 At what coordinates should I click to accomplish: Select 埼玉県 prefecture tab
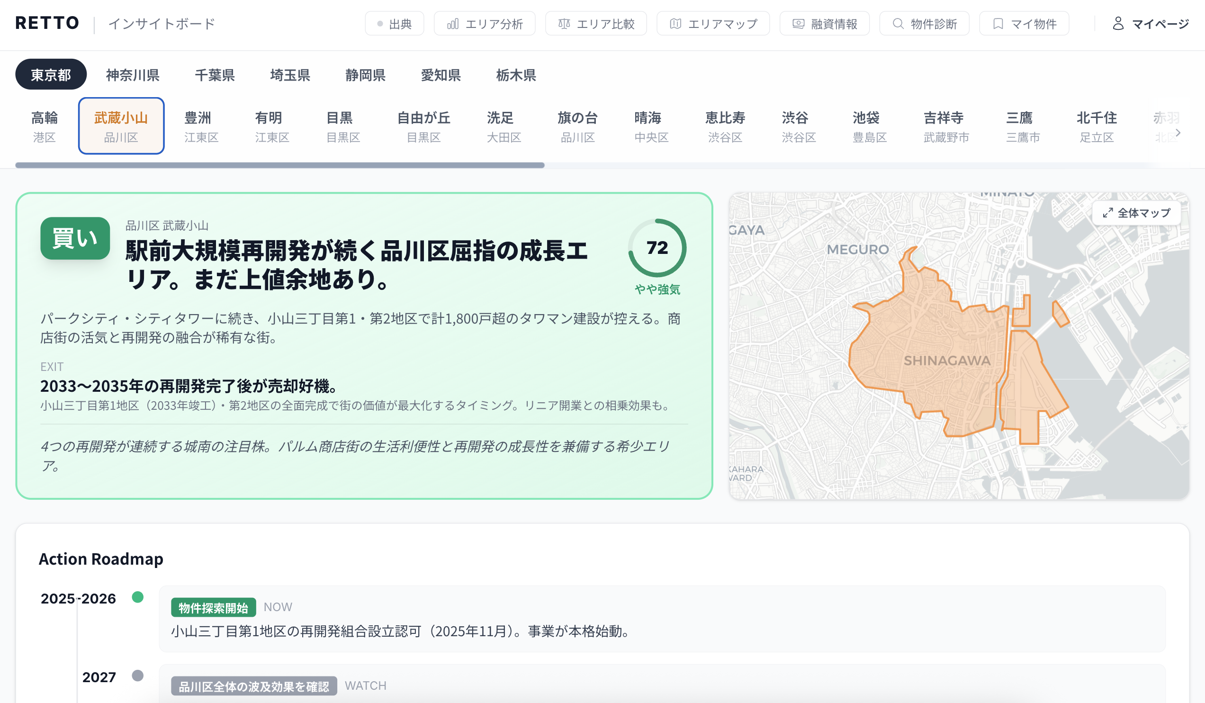[x=290, y=74]
